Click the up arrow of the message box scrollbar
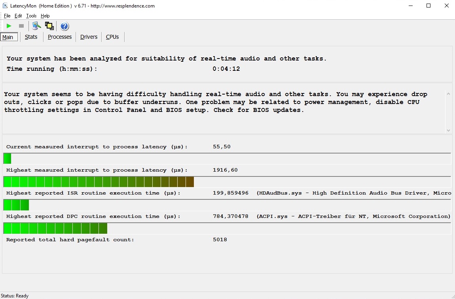The image size is (455, 299). pos(448,94)
